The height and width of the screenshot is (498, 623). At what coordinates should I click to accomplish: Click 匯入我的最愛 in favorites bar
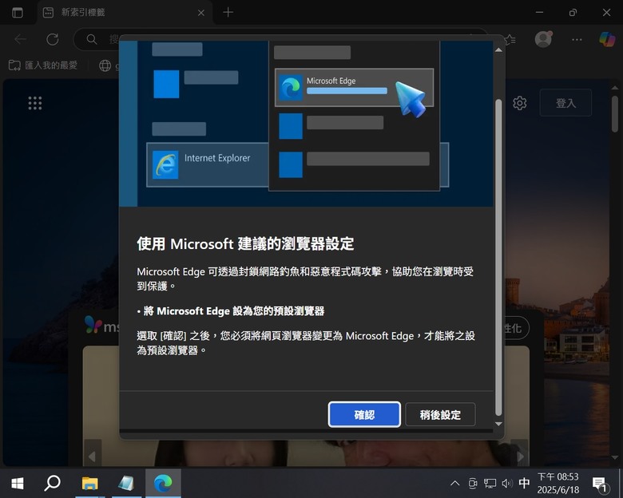tap(43, 65)
